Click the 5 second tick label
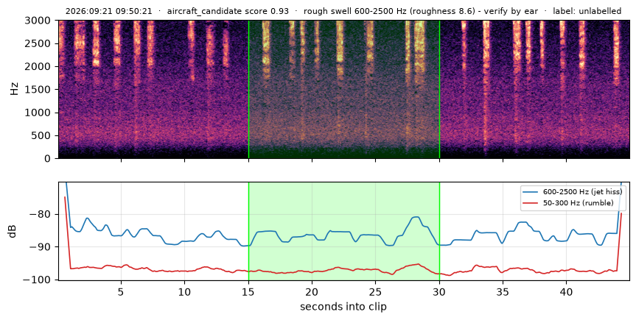Image resolution: width=636 pixels, height=320 pixels. coord(121,291)
